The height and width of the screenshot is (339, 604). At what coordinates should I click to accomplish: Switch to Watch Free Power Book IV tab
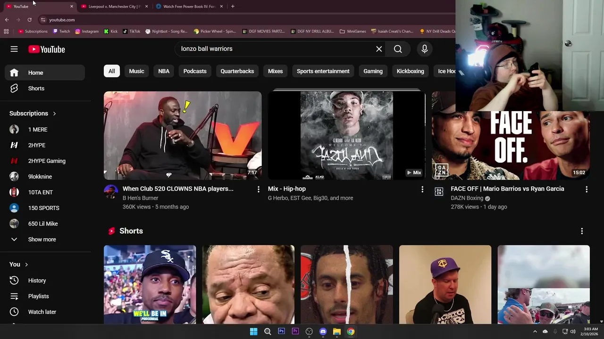click(189, 7)
